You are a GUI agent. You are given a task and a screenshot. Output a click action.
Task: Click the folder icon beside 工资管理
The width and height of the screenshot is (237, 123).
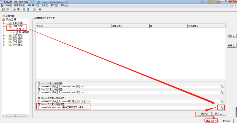10,35
